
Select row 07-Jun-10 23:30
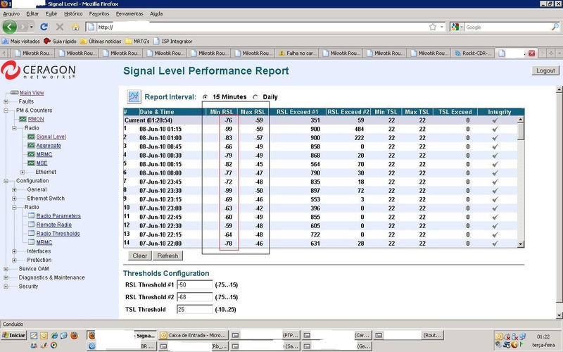tap(320, 191)
